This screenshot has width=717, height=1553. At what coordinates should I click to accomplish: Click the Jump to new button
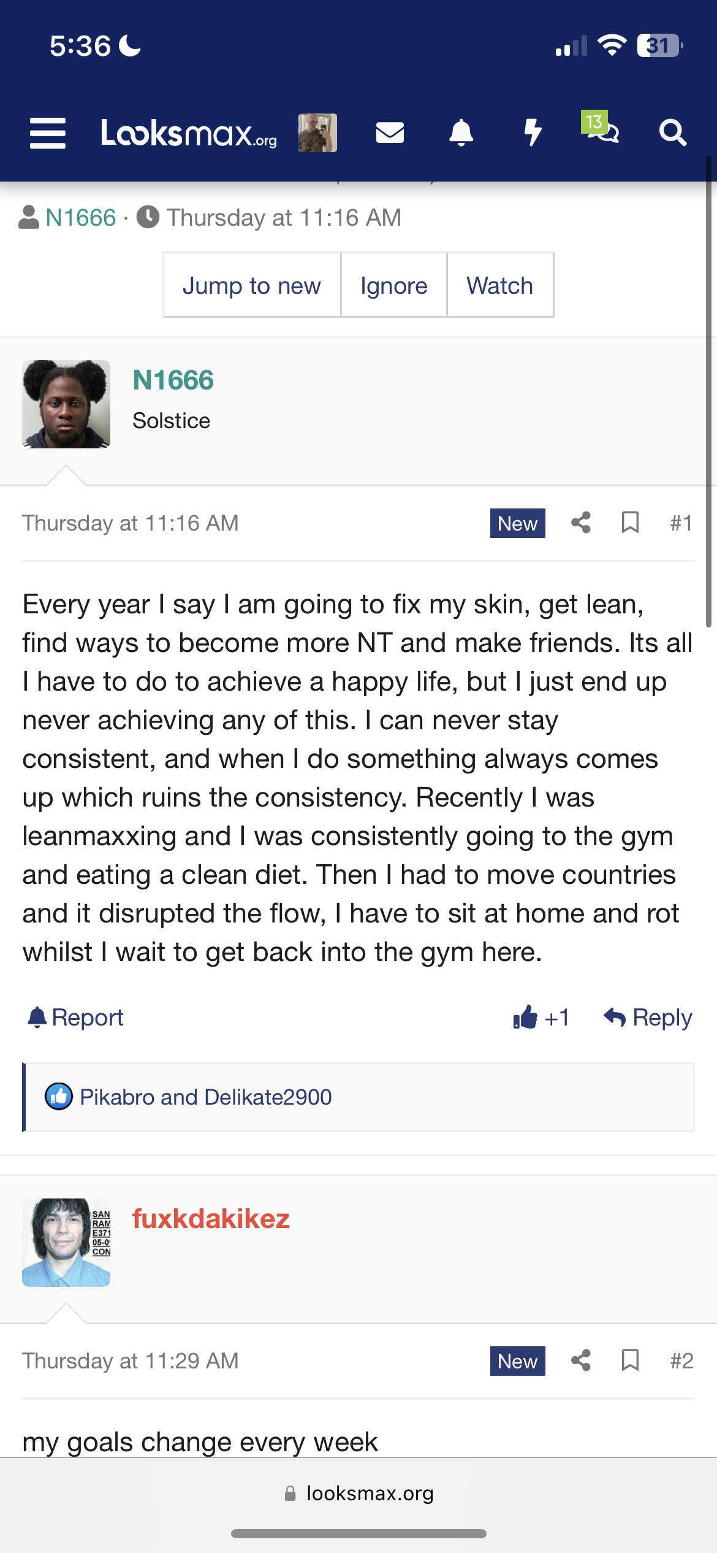coord(252,285)
